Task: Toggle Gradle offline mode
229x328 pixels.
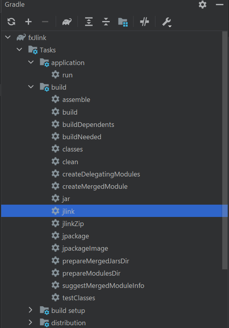Action: pyautogui.click(x=144, y=21)
